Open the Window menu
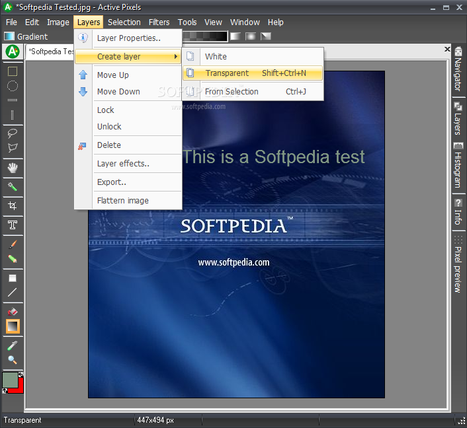Screen dimensions: 467x428 click(x=245, y=22)
